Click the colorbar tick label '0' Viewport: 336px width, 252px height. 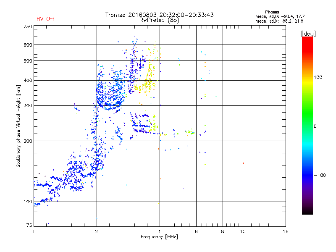pyautogui.click(x=315, y=126)
